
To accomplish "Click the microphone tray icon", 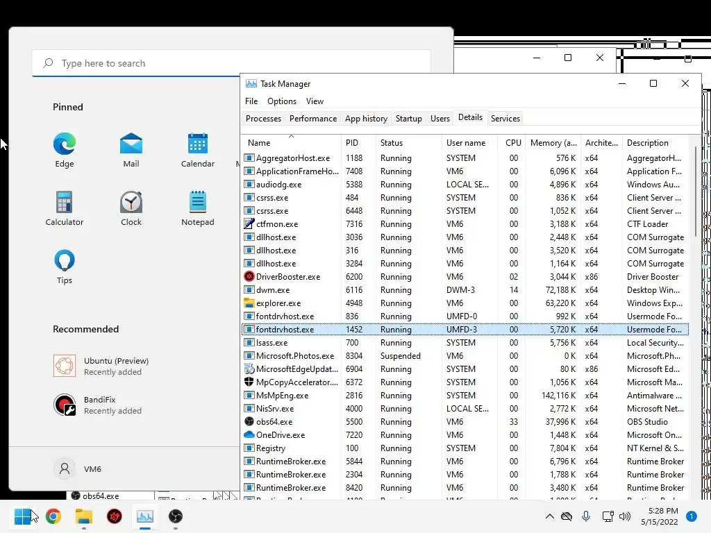I will click(586, 516).
